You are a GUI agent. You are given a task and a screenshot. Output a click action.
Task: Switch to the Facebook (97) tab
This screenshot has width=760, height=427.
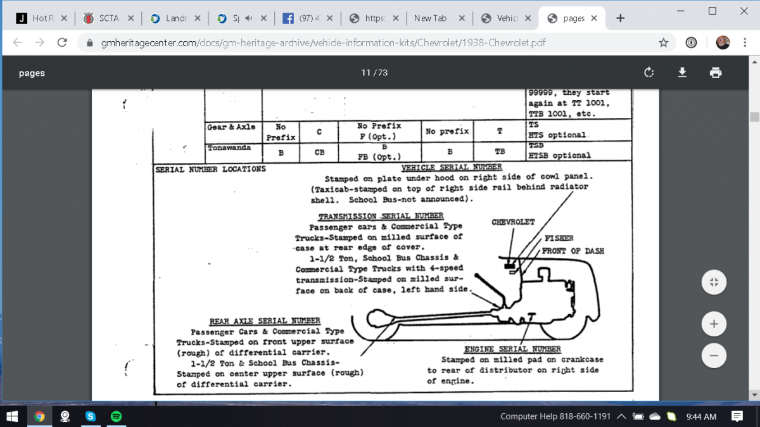pyautogui.click(x=307, y=18)
